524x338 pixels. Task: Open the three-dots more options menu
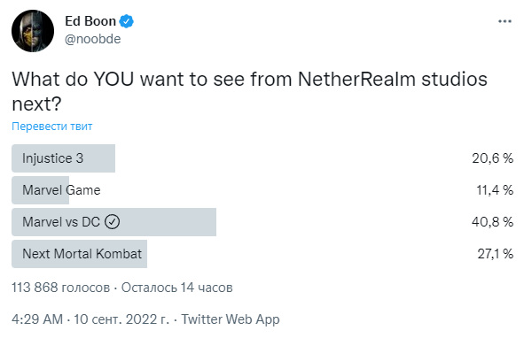click(504, 22)
